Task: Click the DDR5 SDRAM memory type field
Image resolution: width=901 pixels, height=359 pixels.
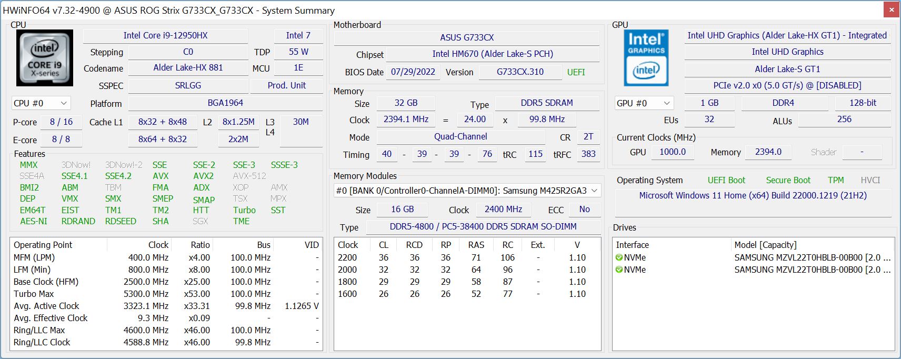Action: pos(547,103)
